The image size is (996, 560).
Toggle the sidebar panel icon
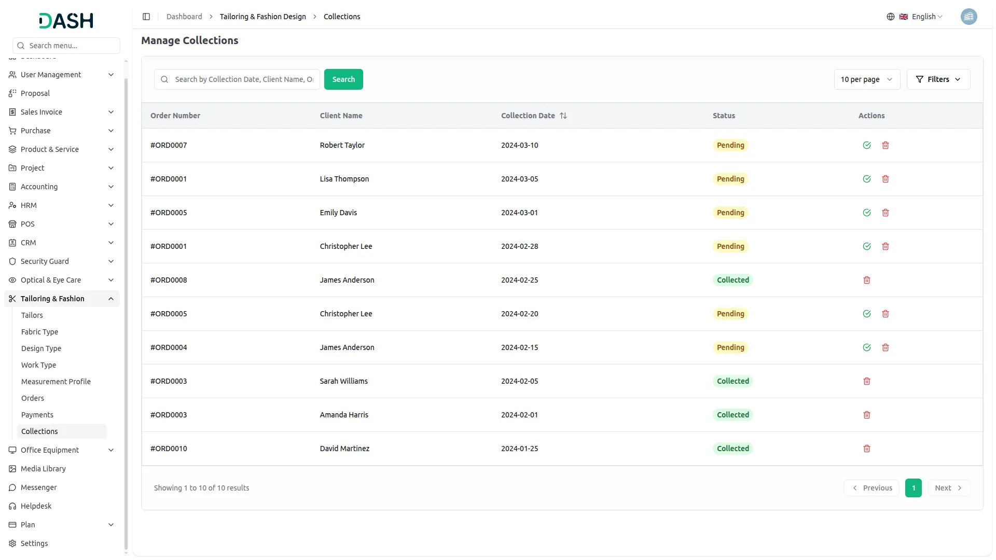click(146, 17)
